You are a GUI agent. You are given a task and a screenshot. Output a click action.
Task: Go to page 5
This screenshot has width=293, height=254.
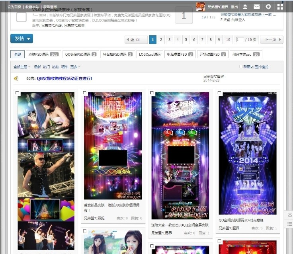pyautogui.click(x=186, y=40)
